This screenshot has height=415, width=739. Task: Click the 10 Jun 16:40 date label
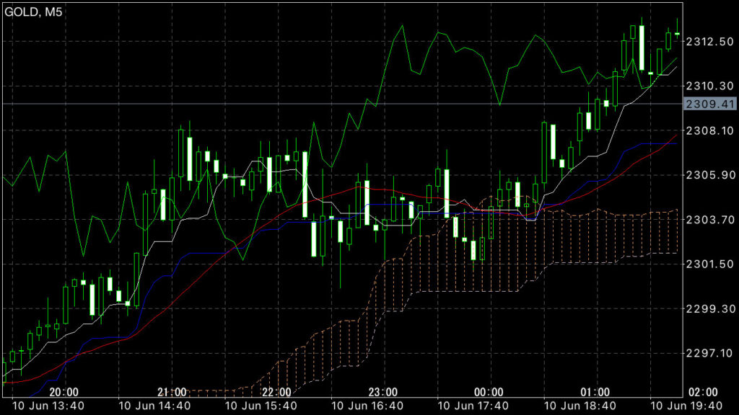pos(367,406)
